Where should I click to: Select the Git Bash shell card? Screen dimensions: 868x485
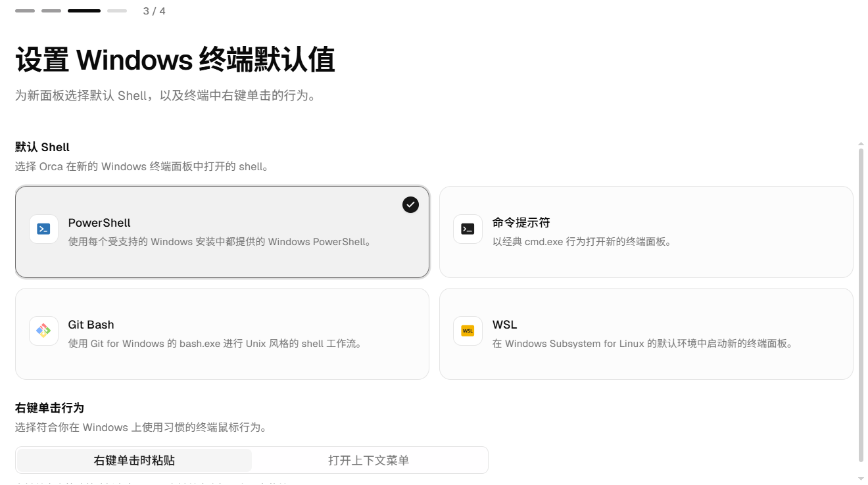click(x=222, y=334)
